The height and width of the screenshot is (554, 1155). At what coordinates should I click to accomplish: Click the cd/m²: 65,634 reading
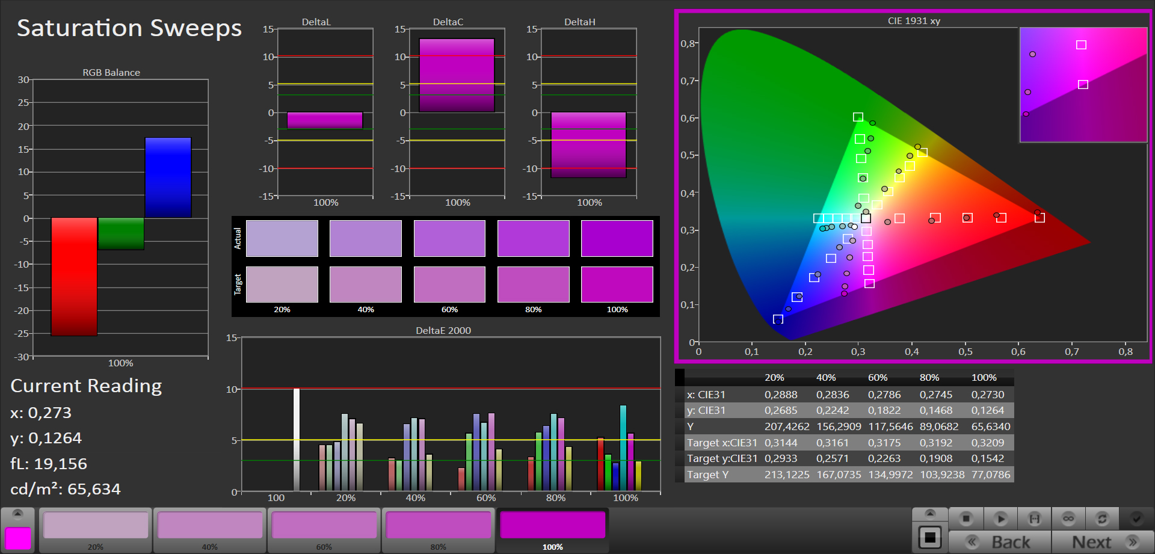point(66,489)
